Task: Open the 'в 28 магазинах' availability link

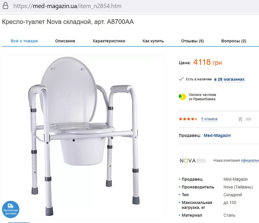Action: pos(229,80)
